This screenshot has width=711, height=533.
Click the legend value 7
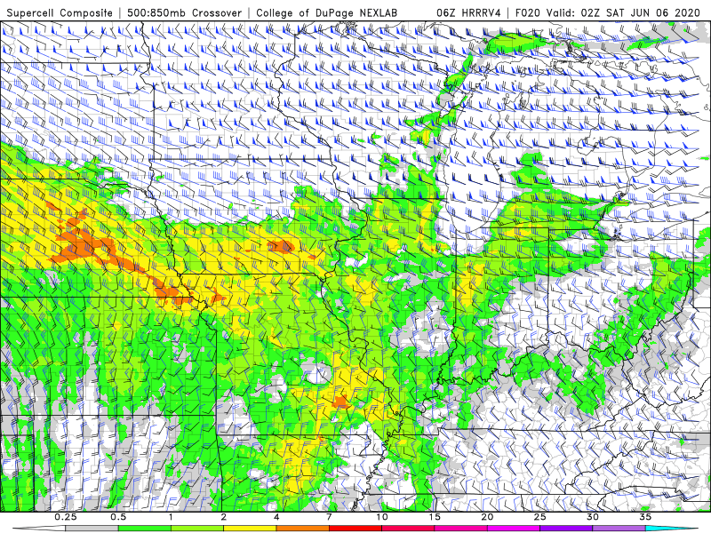[x=329, y=517]
